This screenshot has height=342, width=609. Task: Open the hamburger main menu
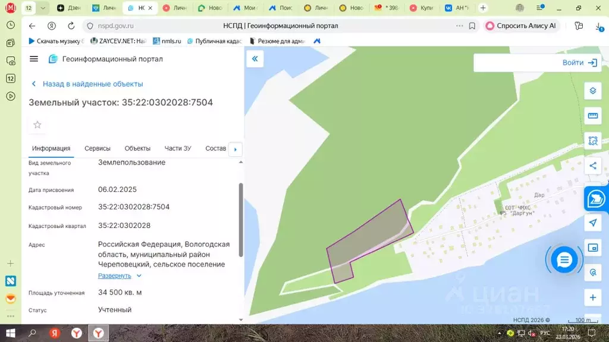34,59
